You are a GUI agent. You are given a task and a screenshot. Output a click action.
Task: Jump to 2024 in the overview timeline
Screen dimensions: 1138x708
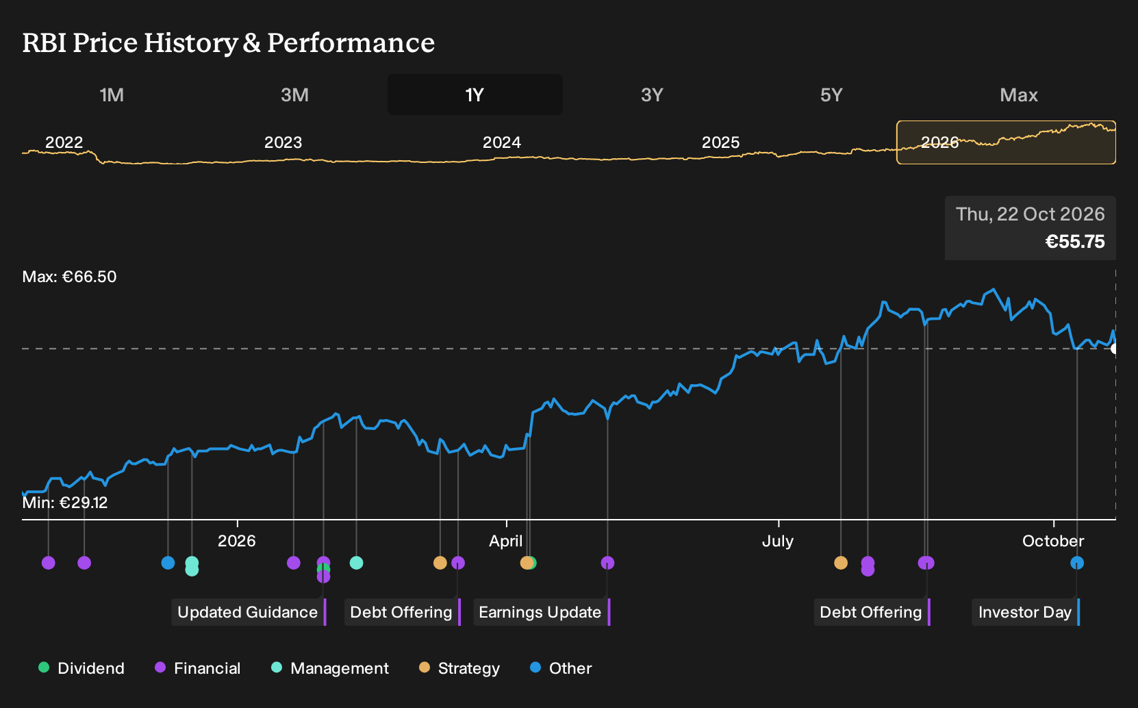(502, 142)
